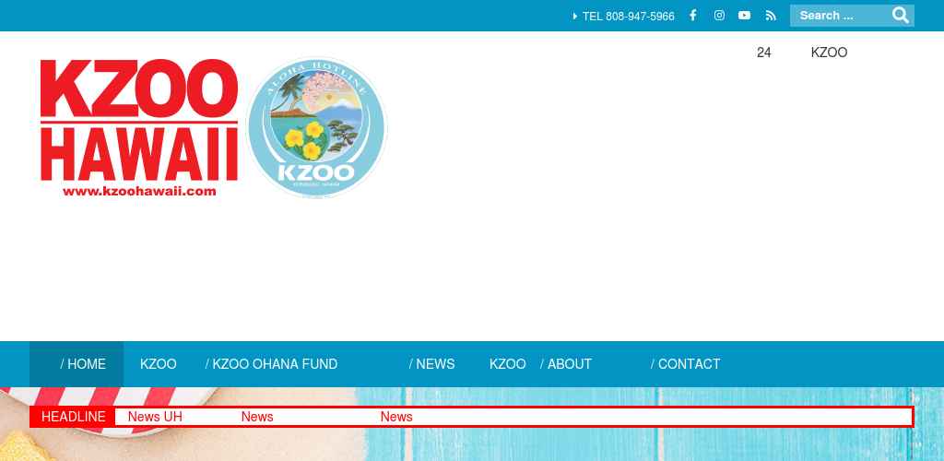Click the HEADLINE red label
This screenshot has width=944, height=461.
click(x=73, y=417)
